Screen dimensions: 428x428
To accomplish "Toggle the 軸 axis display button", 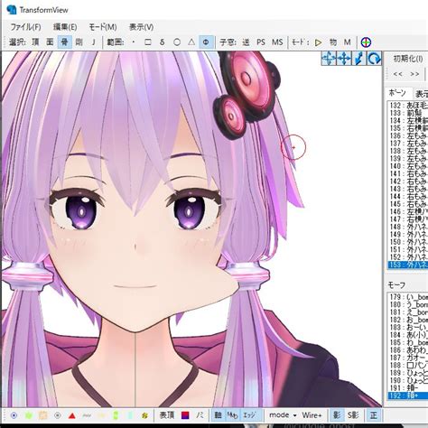I will (x=218, y=415).
